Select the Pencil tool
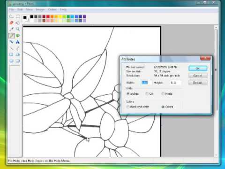Viewport: 225px width, 169px height. click(x=11, y=36)
